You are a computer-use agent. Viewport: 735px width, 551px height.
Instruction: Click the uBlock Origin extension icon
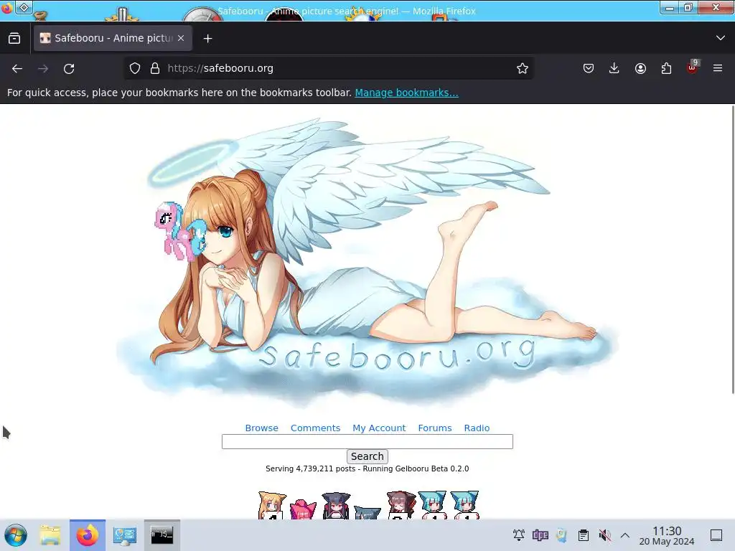pyautogui.click(x=693, y=67)
